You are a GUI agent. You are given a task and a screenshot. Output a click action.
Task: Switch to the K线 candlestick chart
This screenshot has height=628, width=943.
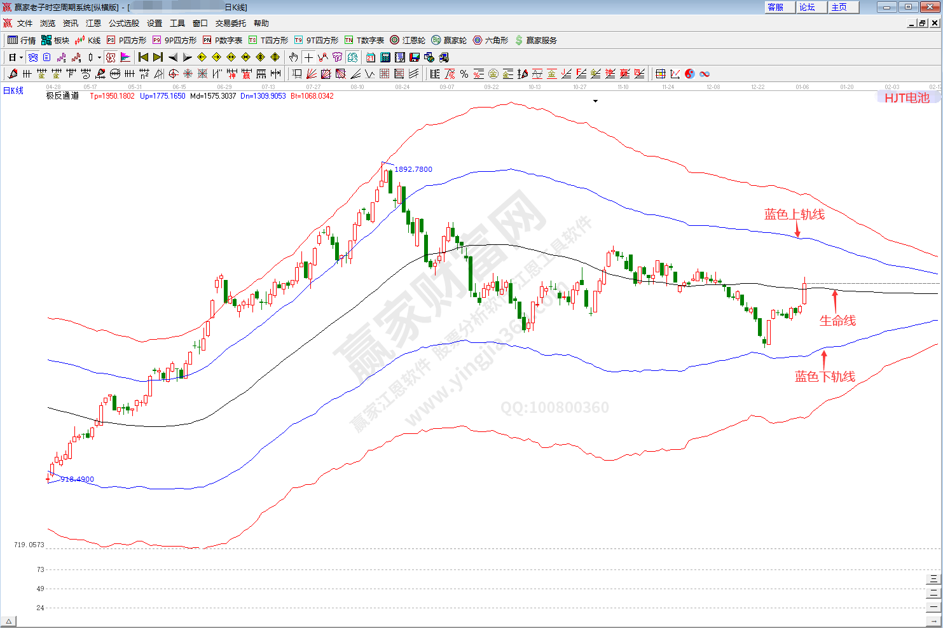click(88, 40)
